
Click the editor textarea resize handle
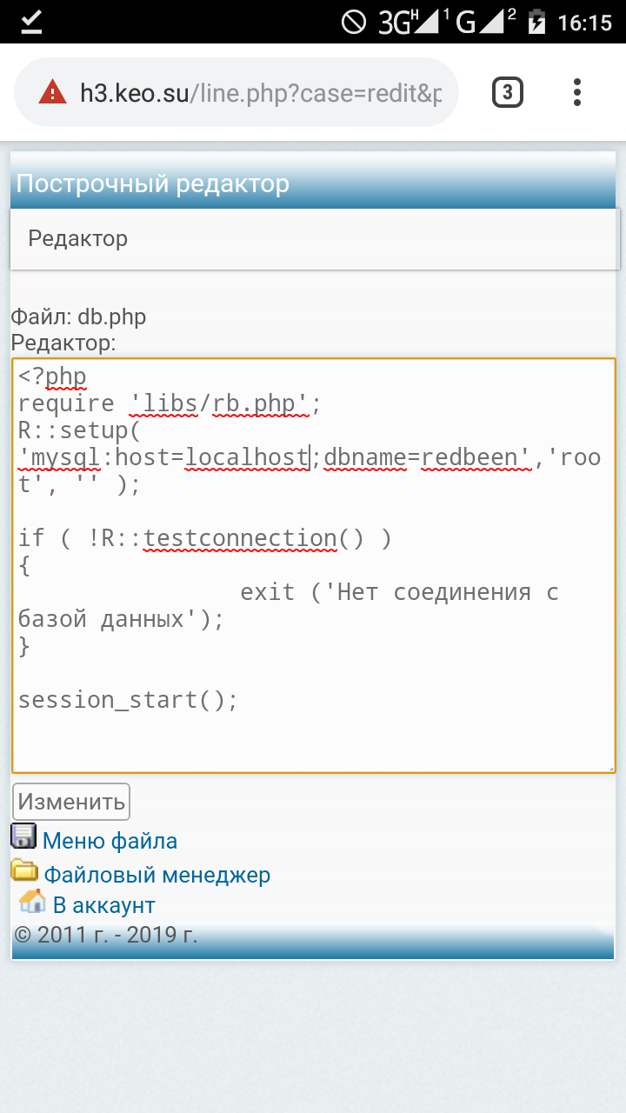[610, 767]
